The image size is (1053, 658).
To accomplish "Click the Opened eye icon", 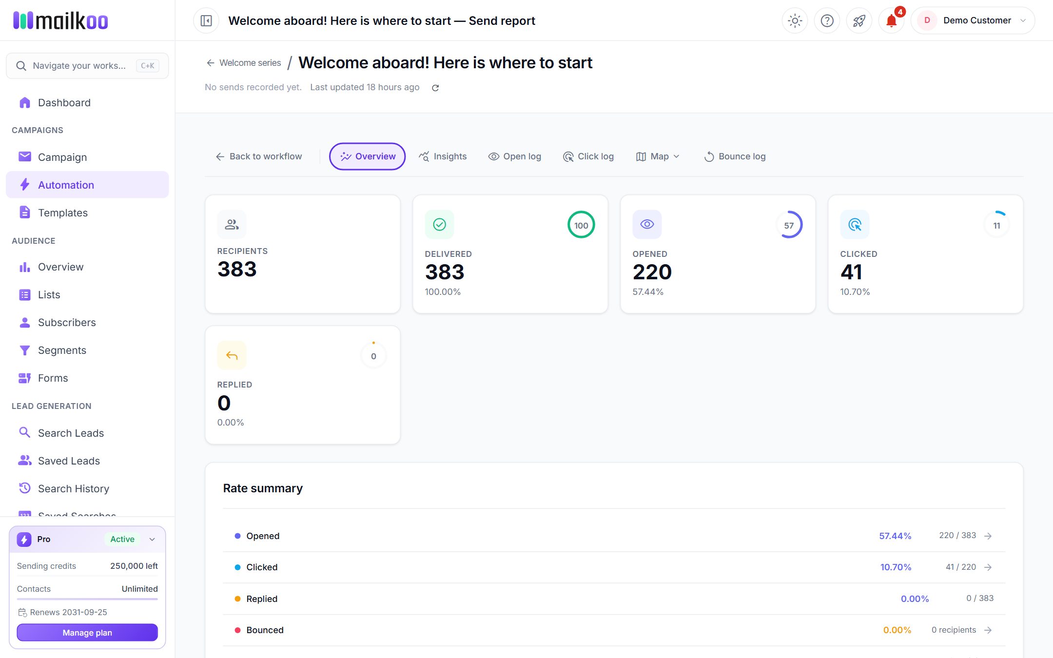I will tap(647, 224).
